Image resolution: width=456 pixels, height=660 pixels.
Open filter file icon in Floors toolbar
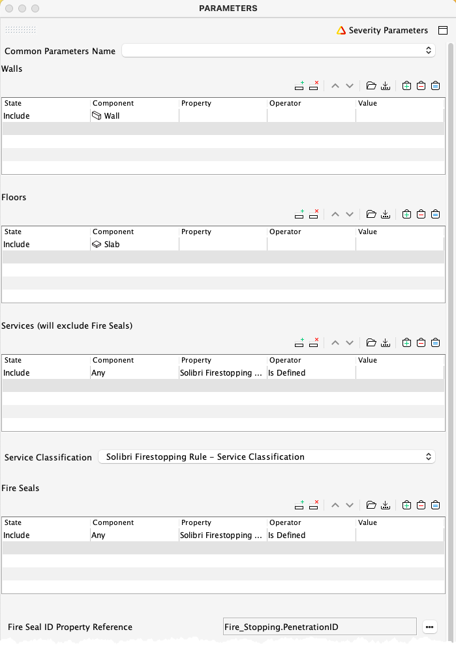click(x=371, y=215)
